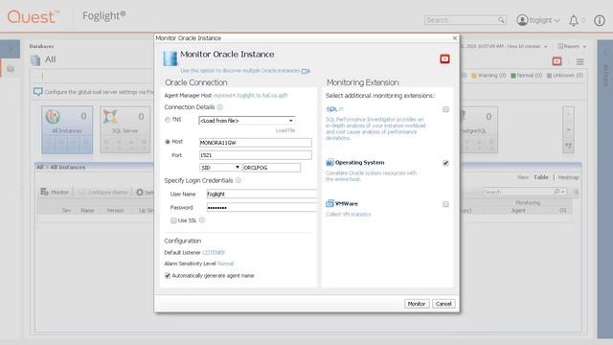Select the TNS radio button
613x345 pixels.
[168, 120]
